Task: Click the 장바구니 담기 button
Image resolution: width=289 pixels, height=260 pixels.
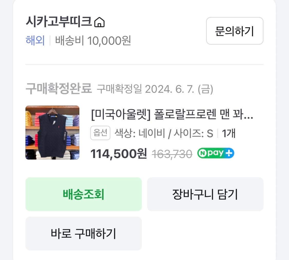Action: [205, 194]
